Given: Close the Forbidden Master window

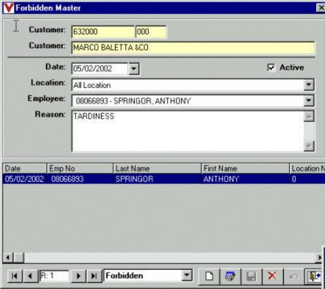Looking at the screenshot, I should click(321, 8).
